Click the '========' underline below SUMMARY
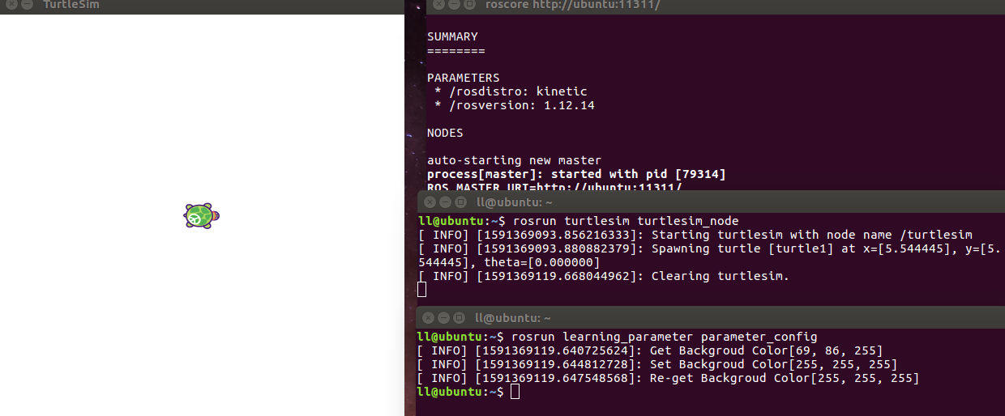1005x416 pixels. coord(456,51)
